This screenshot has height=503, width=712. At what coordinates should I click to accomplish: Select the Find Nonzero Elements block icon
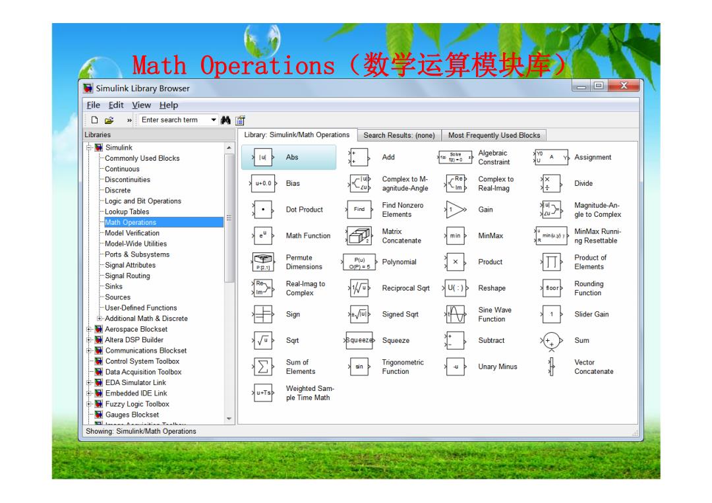tap(359, 210)
